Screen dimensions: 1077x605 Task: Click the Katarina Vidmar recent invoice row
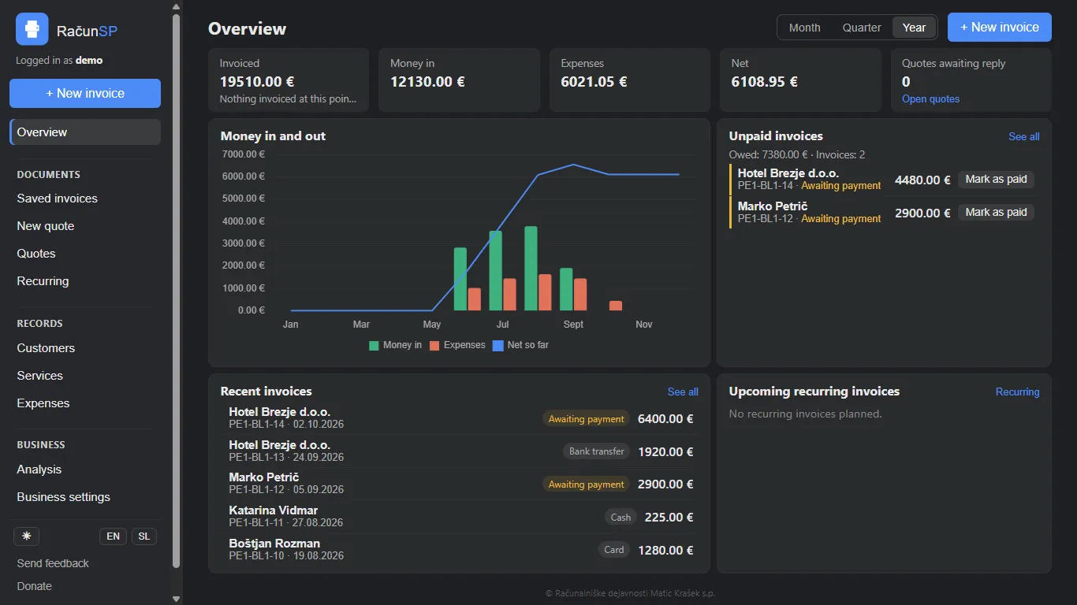[460, 517]
